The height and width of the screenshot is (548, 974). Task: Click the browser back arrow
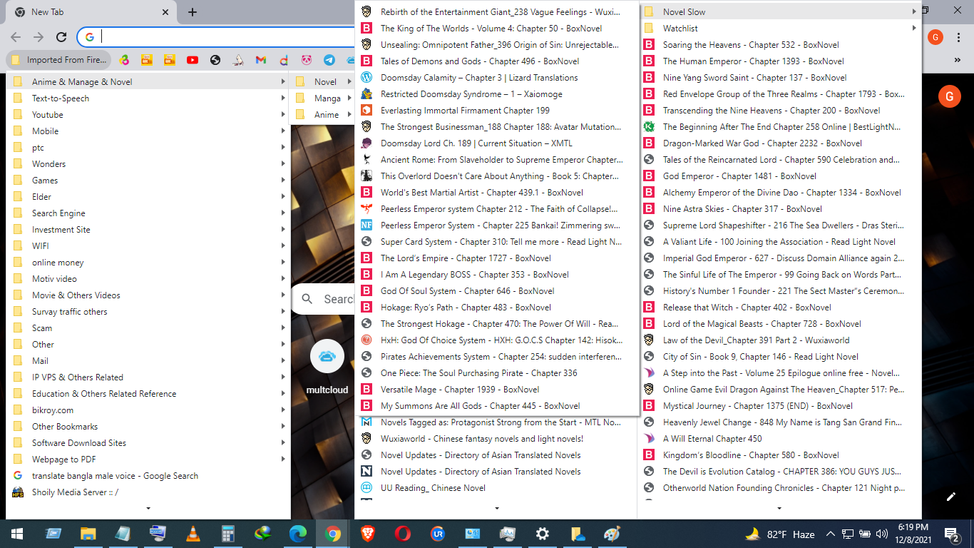(16, 37)
